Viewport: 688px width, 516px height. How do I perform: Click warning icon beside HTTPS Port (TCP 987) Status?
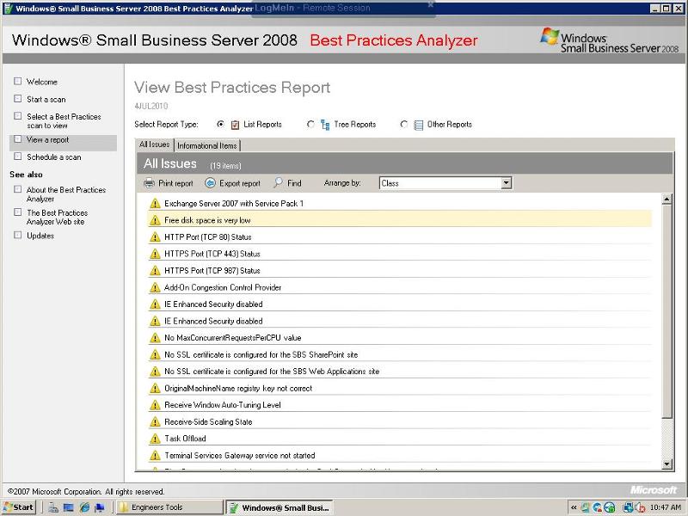[x=155, y=271]
